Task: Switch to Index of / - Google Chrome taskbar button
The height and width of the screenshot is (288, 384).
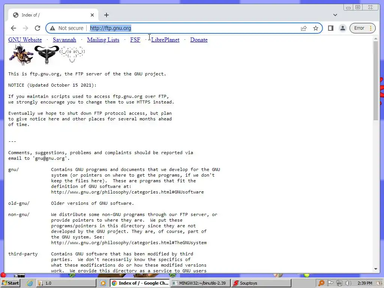Action: [139, 283]
